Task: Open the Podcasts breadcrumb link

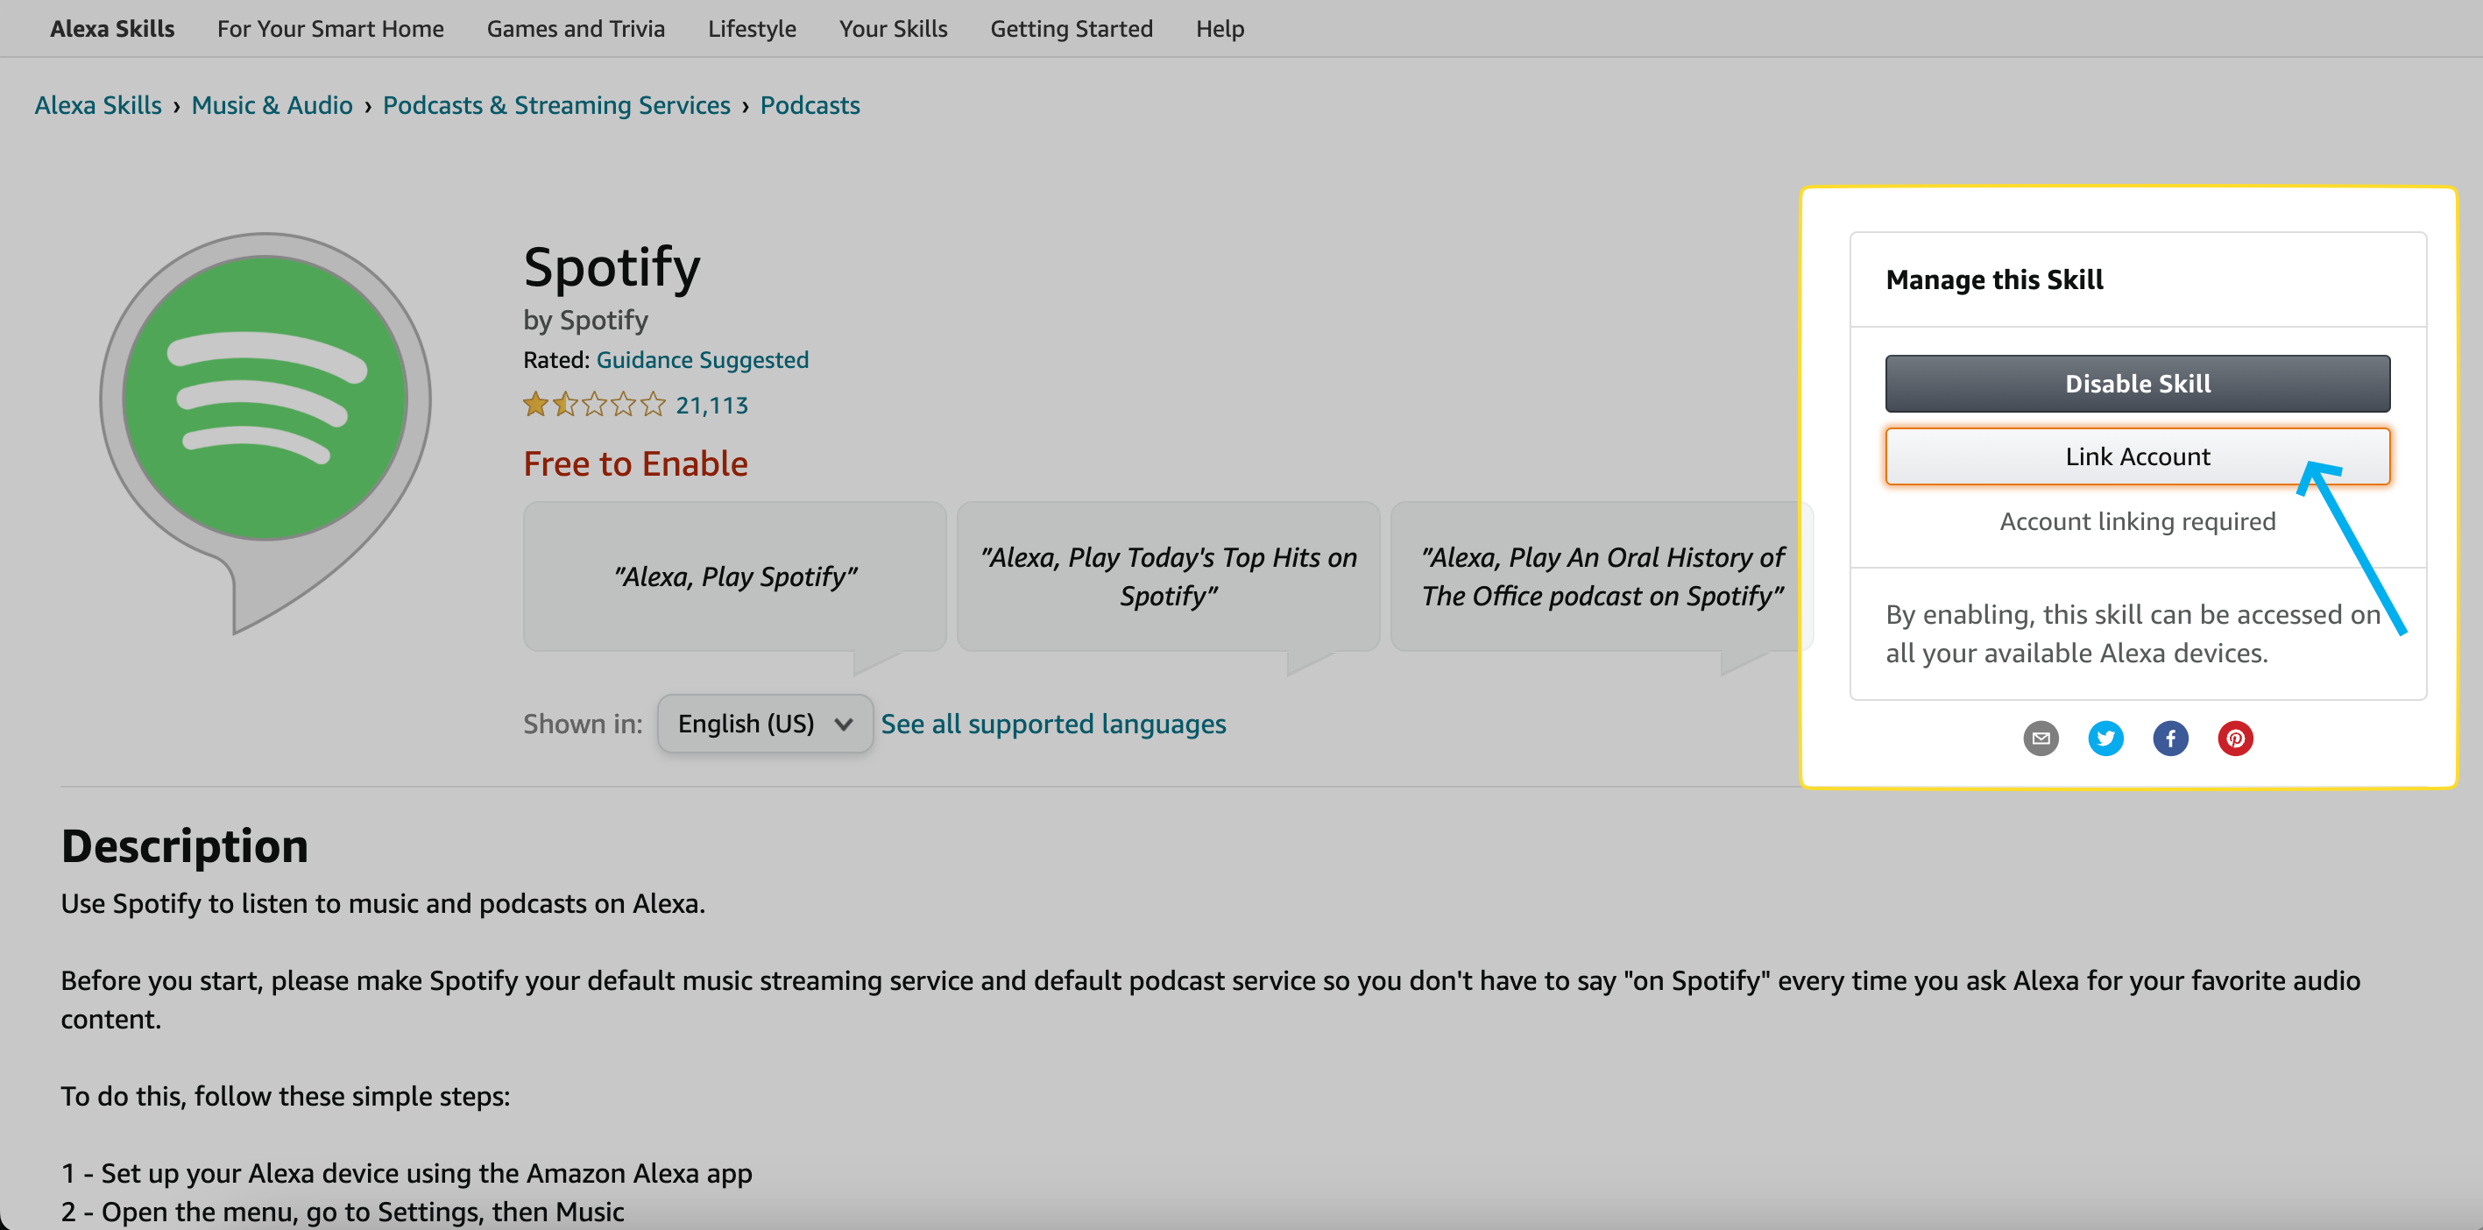Action: click(810, 105)
